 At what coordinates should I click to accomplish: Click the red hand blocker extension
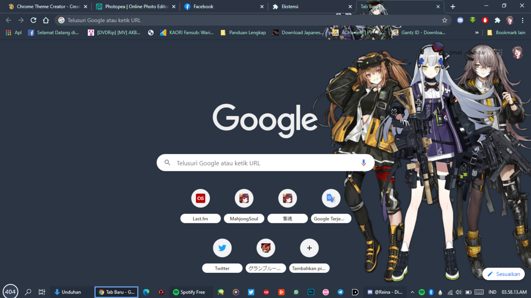[485, 20]
